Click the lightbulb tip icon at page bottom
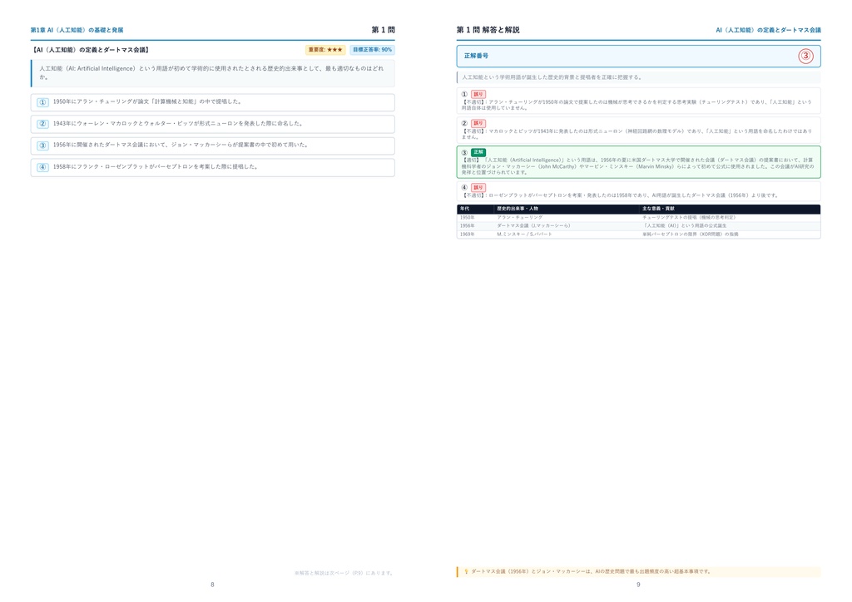The height and width of the screenshot is (602, 852). [466, 571]
